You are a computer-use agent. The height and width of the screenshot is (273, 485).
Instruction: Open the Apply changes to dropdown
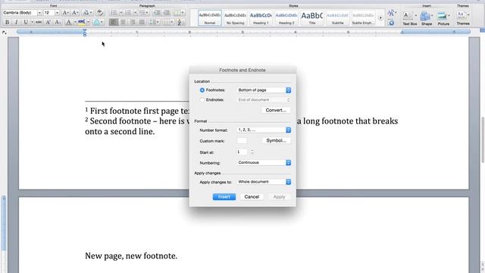coord(264,182)
